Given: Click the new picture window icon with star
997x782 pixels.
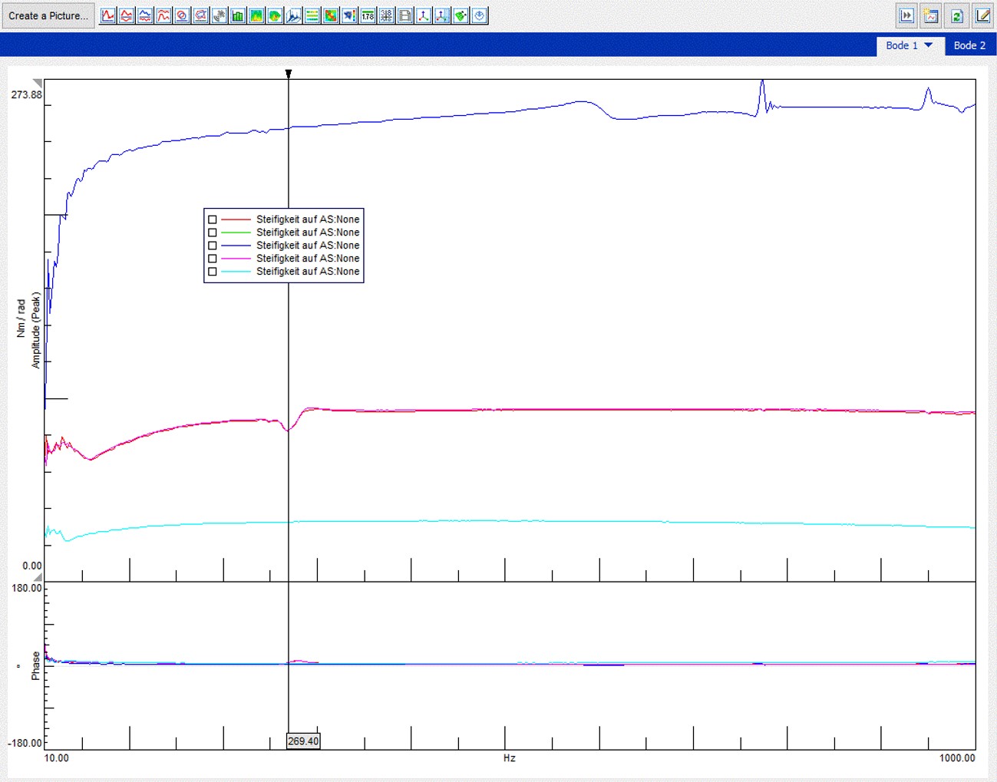Looking at the screenshot, I should tap(931, 15).
